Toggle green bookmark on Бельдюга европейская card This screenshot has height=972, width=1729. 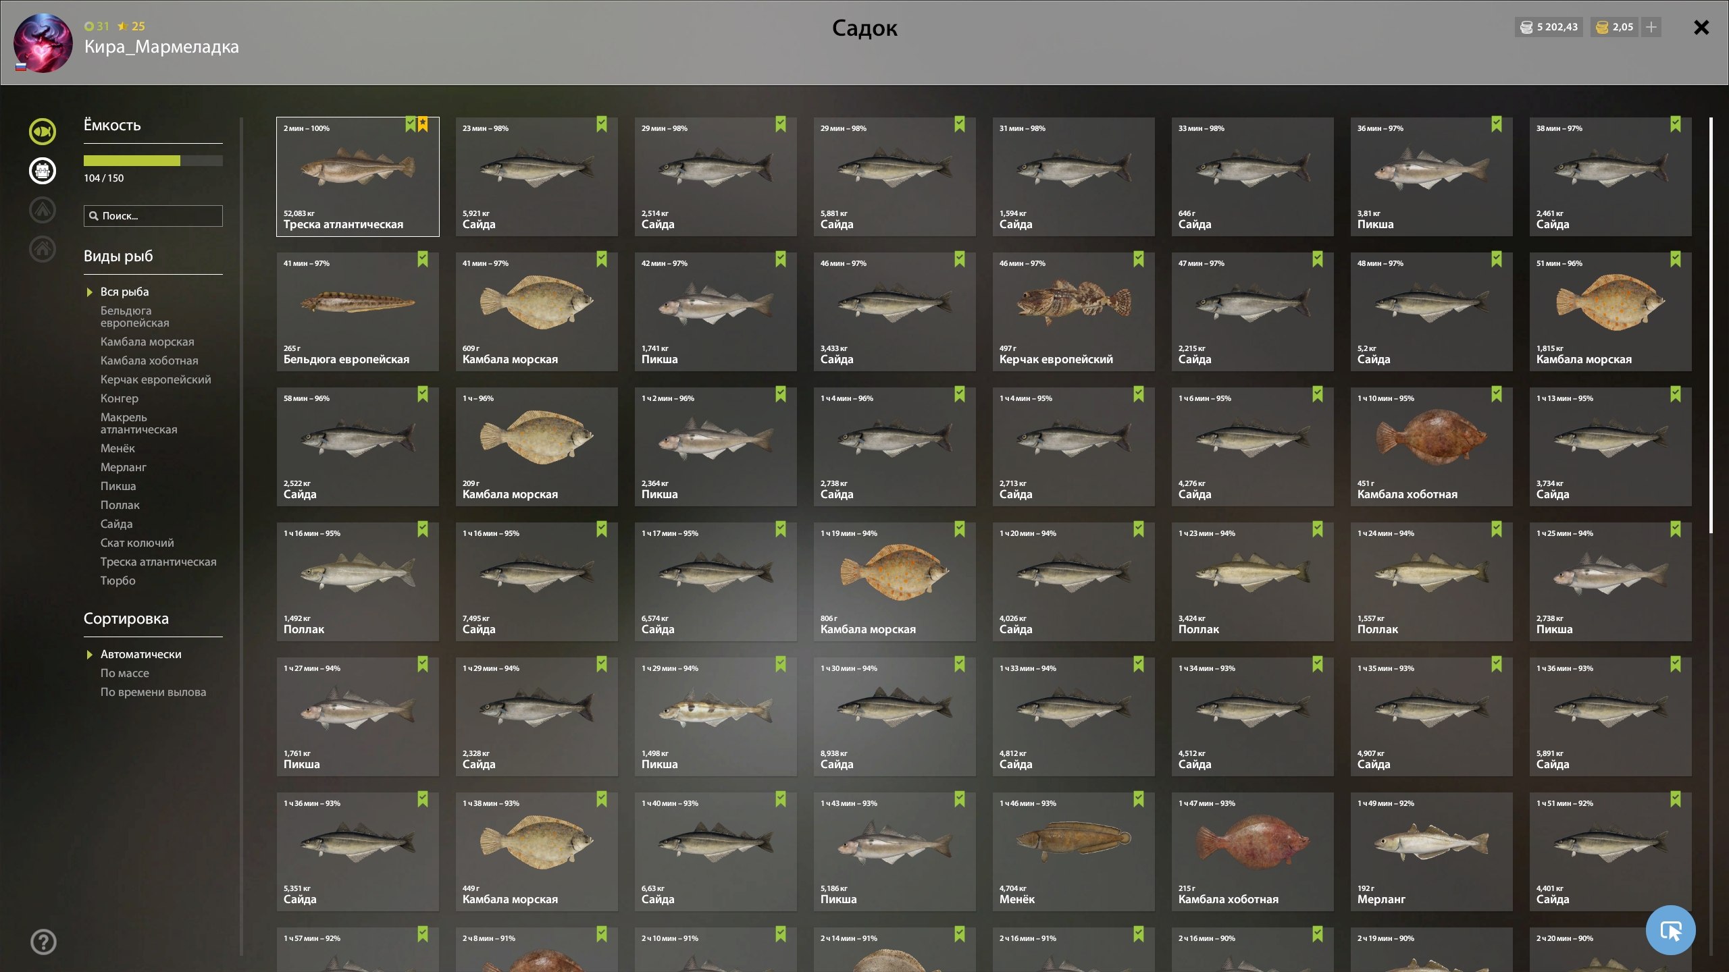423,259
